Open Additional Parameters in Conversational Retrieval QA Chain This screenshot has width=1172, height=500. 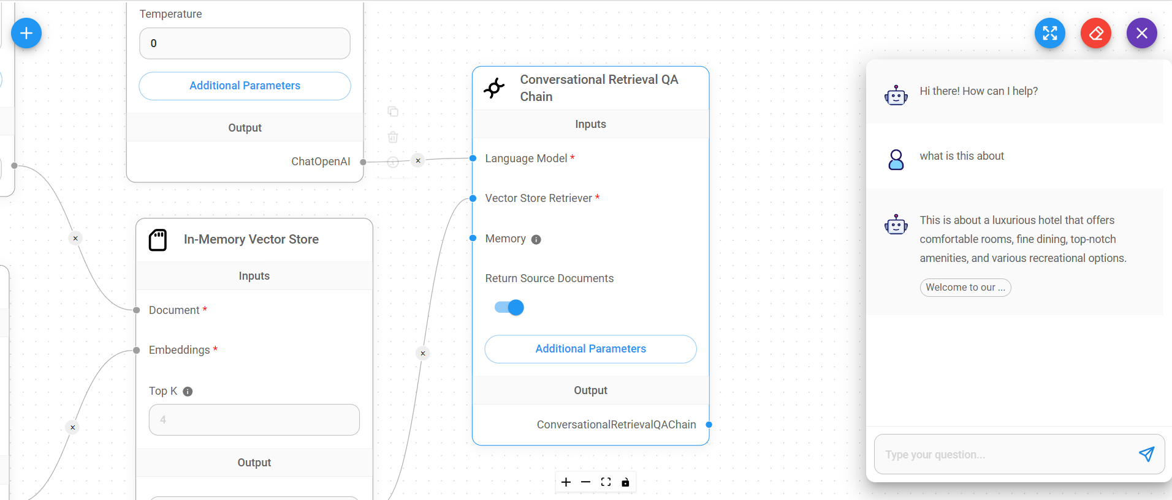tap(590, 349)
